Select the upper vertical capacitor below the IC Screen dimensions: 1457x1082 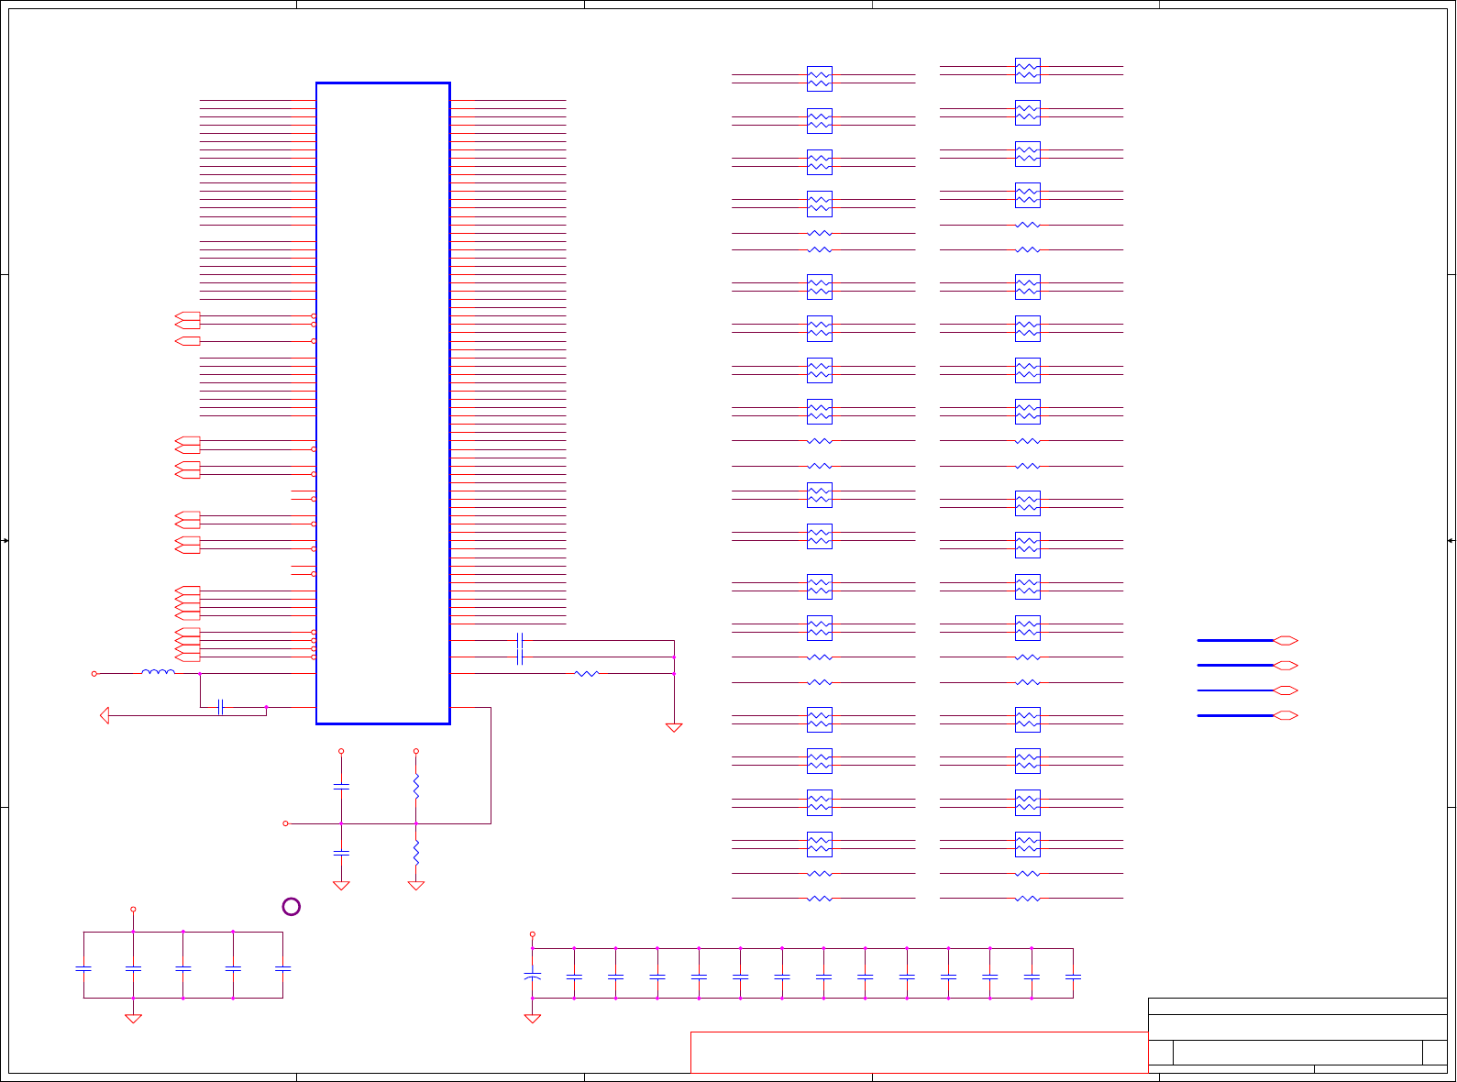(x=341, y=787)
